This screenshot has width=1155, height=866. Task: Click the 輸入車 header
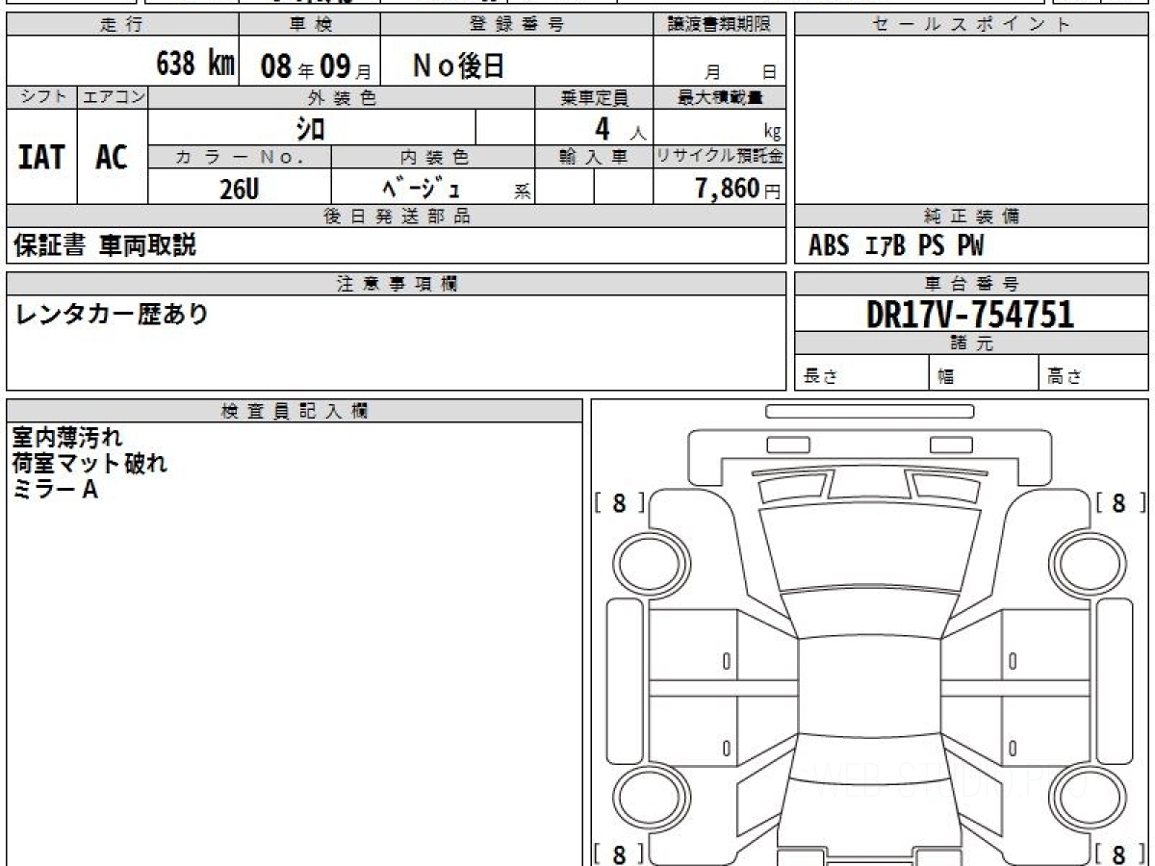coord(594,157)
